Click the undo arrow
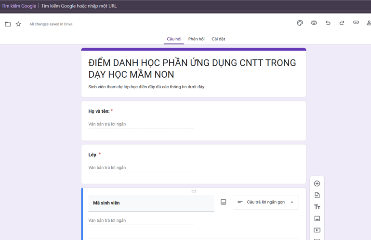Viewport: 371px width, 240px height. click(x=328, y=23)
